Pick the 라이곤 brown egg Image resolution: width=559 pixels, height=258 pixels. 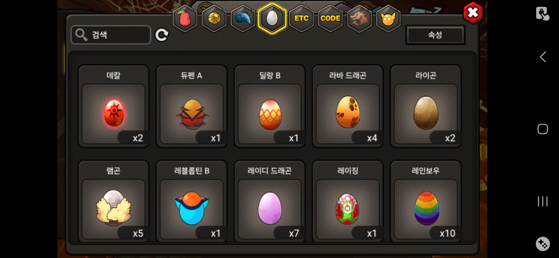[426, 106]
